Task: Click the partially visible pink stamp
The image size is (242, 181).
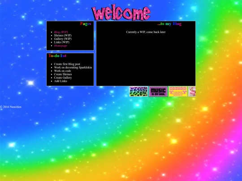Action: click(x=192, y=92)
